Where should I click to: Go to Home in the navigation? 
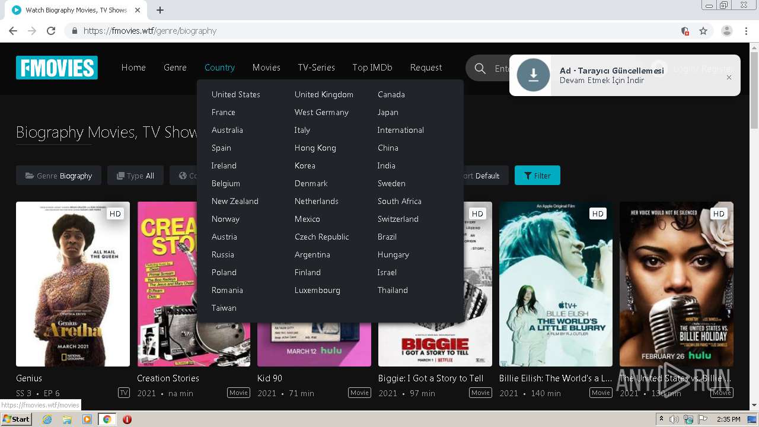[x=133, y=68]
